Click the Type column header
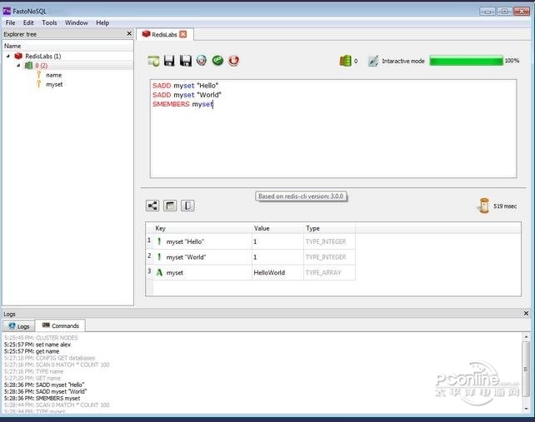Screen dimensions: 535x422 pos(330,228)
